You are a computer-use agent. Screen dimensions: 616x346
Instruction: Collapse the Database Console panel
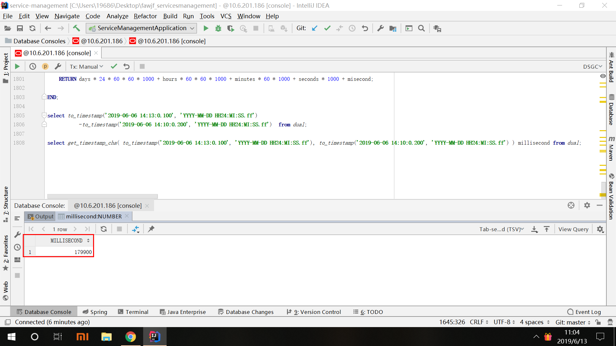[x=600, y=205]
